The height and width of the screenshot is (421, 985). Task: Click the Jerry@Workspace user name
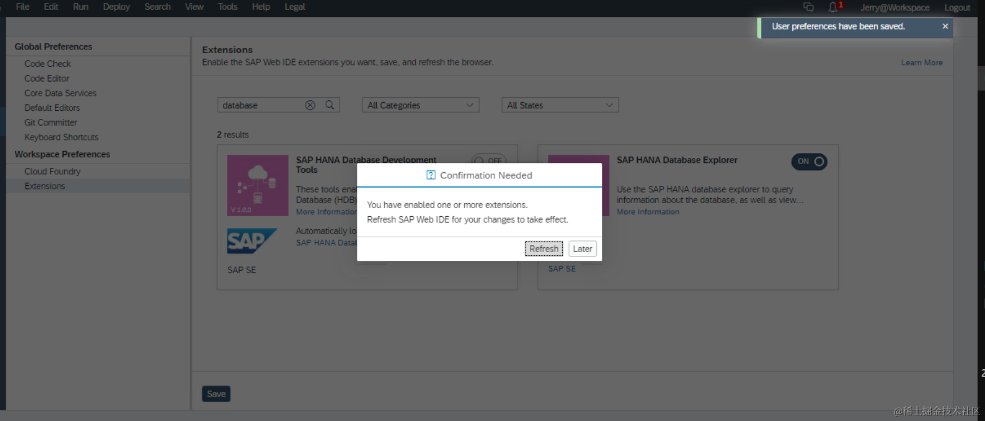(x=895, y=8)
